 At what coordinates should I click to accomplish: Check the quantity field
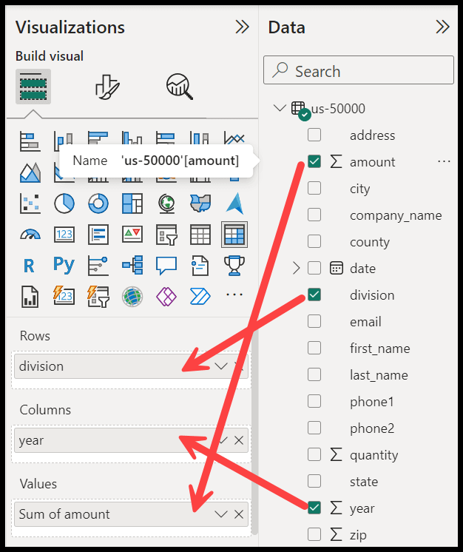(x=314, y=454)
